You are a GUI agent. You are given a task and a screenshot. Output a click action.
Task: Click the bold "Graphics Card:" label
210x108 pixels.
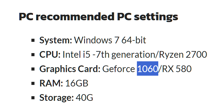(x=70, y=69)
